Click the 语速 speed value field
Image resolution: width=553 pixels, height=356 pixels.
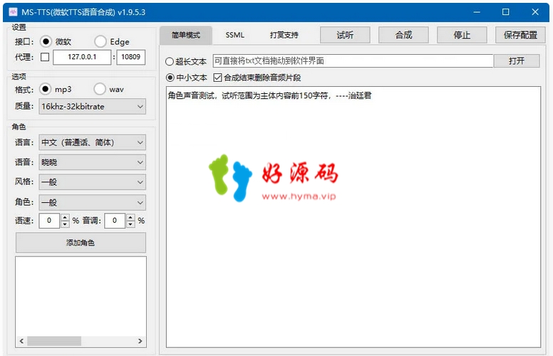(x=49, y=221)
